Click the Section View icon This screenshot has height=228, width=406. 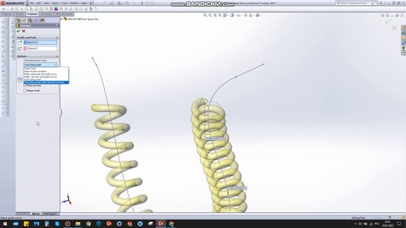[x=220, y=15]
